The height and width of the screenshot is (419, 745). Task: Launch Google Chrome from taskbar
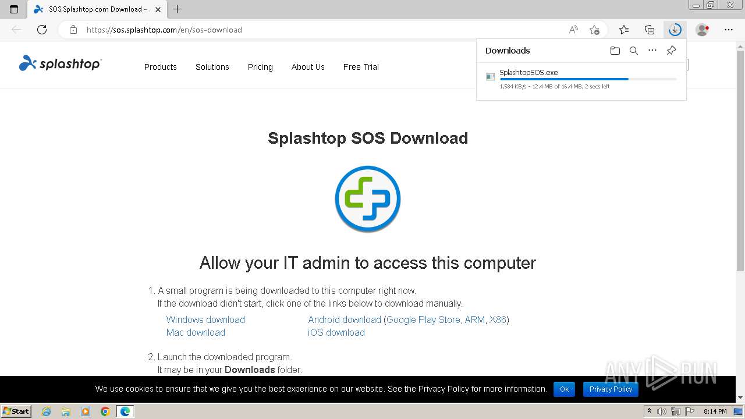105,411
